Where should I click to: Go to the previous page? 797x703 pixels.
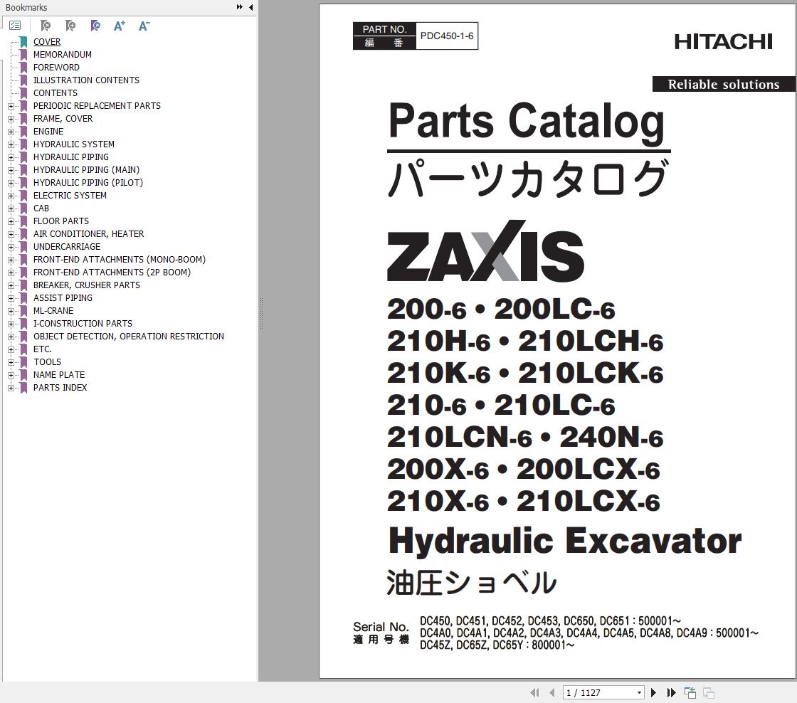click(x=552, y=692)
